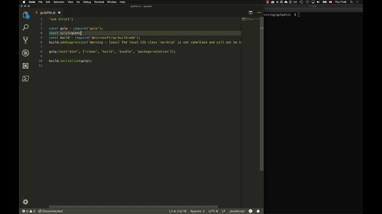Click the editor vertical scrollbar
Screen dimensions: 382x214
click(x=261, y=95)
